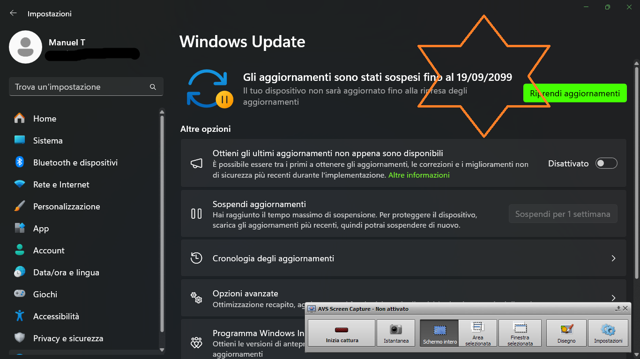
Task: Take an Istantanea in AVS Screen Capture
Action: coord(396,333)
